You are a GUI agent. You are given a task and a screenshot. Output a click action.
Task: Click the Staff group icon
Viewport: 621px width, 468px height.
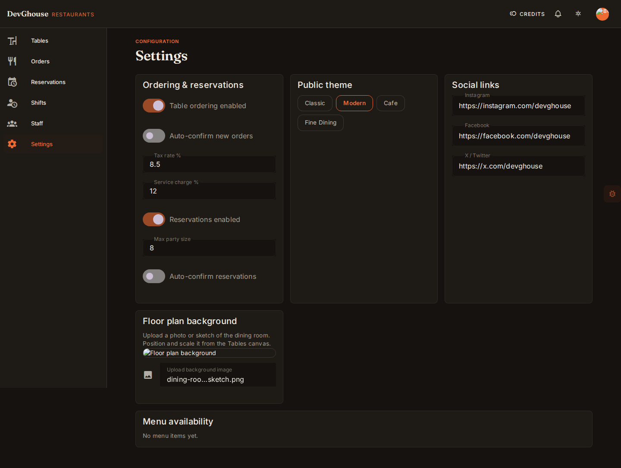point(12,124)
